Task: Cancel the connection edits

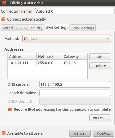Action: coord(80,133)
